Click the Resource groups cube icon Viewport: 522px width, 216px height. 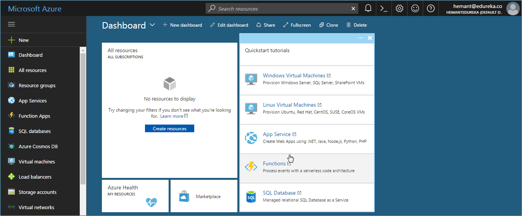coord(11,85)
